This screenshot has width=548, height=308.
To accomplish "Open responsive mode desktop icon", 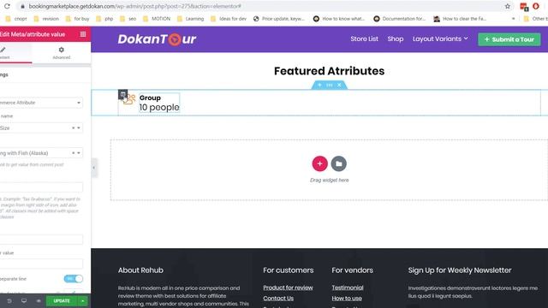I will coord(24,300).
